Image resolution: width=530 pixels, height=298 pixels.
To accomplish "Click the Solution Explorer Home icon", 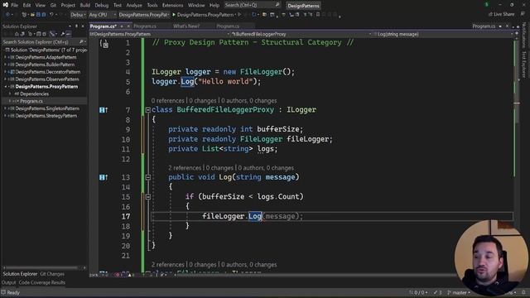I will (x=17, y=34).
